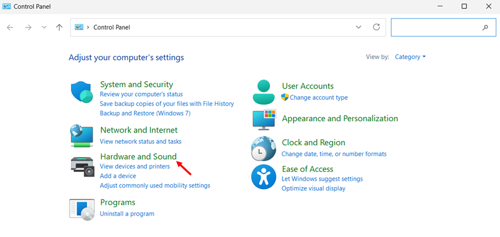This screenshot has width=500, height=237.
Task: Expand the address bar history dropdown
Action: 358,27
